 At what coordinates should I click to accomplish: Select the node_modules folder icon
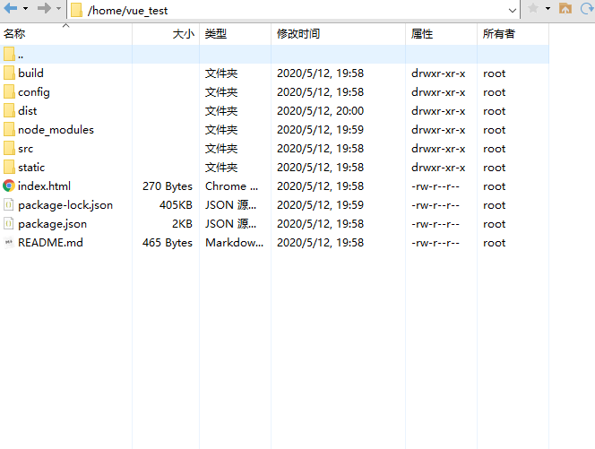coord(9,129)
